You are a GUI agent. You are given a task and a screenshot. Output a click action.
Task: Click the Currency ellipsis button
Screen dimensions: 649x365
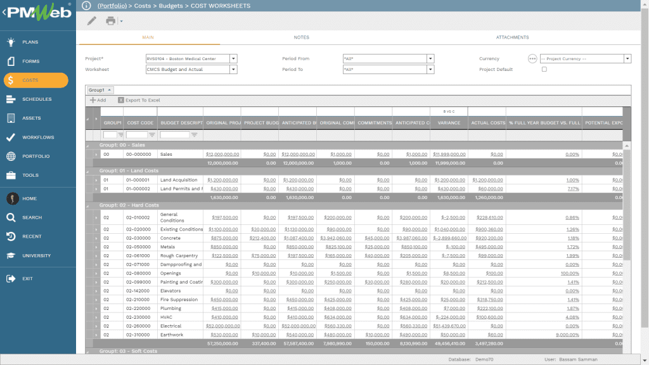(532, 59)
